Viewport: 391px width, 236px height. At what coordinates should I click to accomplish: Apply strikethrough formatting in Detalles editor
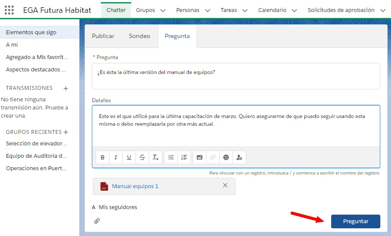point(142,157)
